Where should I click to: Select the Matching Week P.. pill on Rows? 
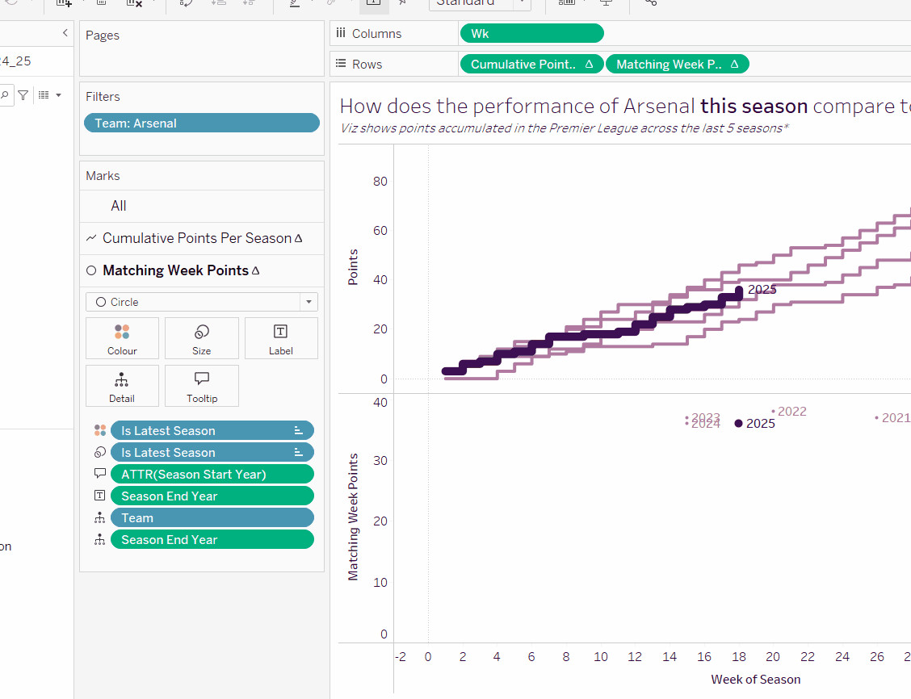678,65
